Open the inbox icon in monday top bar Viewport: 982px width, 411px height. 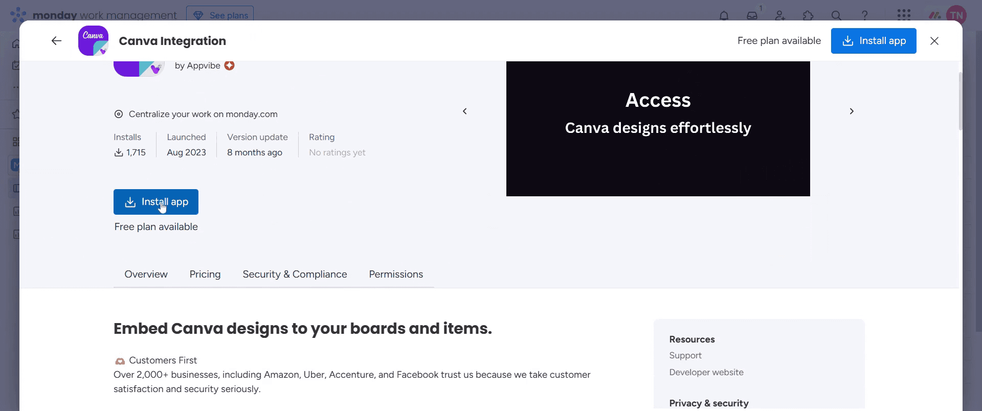pyautogui.click(x=752, y=15)
